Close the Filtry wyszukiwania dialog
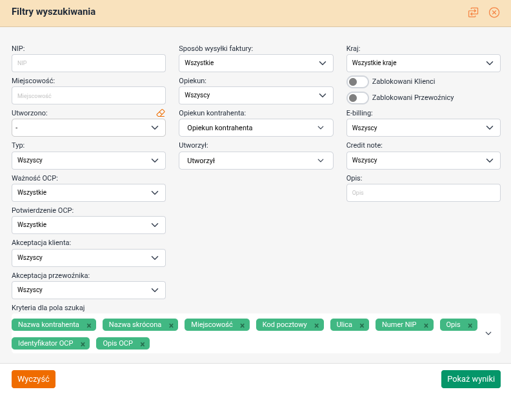The image size is (511, 394). 494,12
